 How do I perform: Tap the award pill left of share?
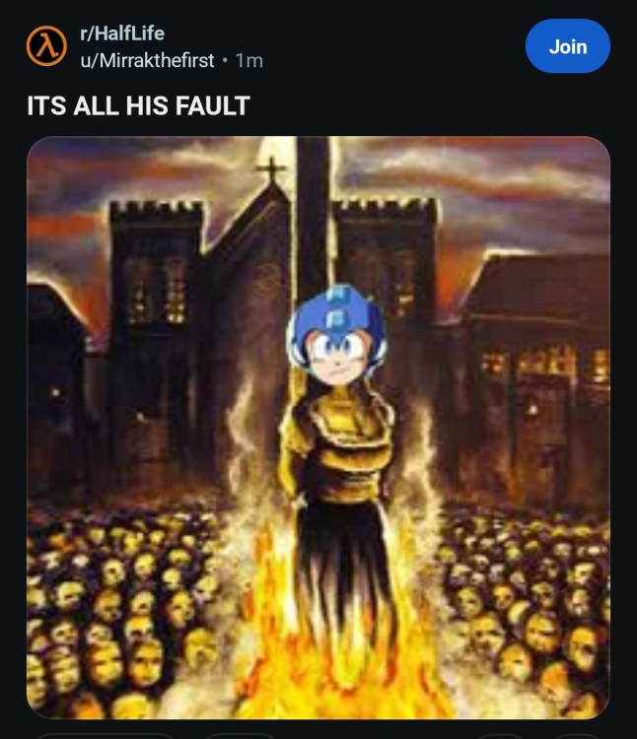tap(500, 736)
